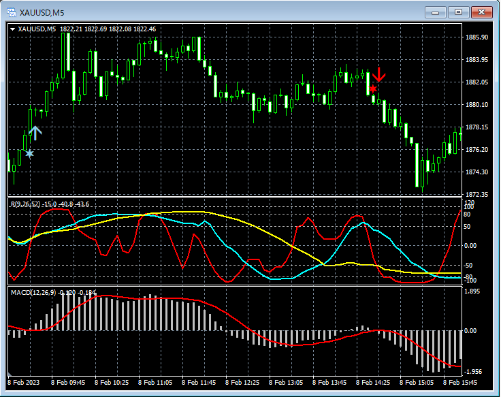
Task: Click the 1.895 value on MACD scale
Action: [472, 291]
